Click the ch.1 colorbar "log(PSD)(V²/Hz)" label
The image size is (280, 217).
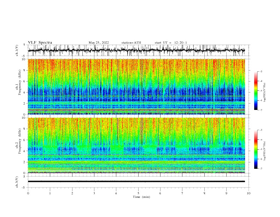pyautogui.click(x=265, y=93)
